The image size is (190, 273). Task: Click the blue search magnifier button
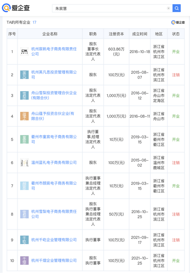coord(176,8)
